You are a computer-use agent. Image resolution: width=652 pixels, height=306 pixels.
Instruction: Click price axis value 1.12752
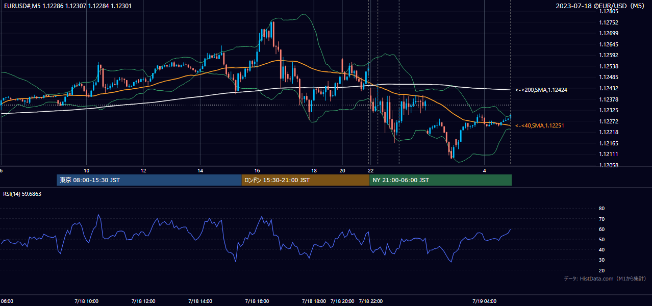click(609, 22)
